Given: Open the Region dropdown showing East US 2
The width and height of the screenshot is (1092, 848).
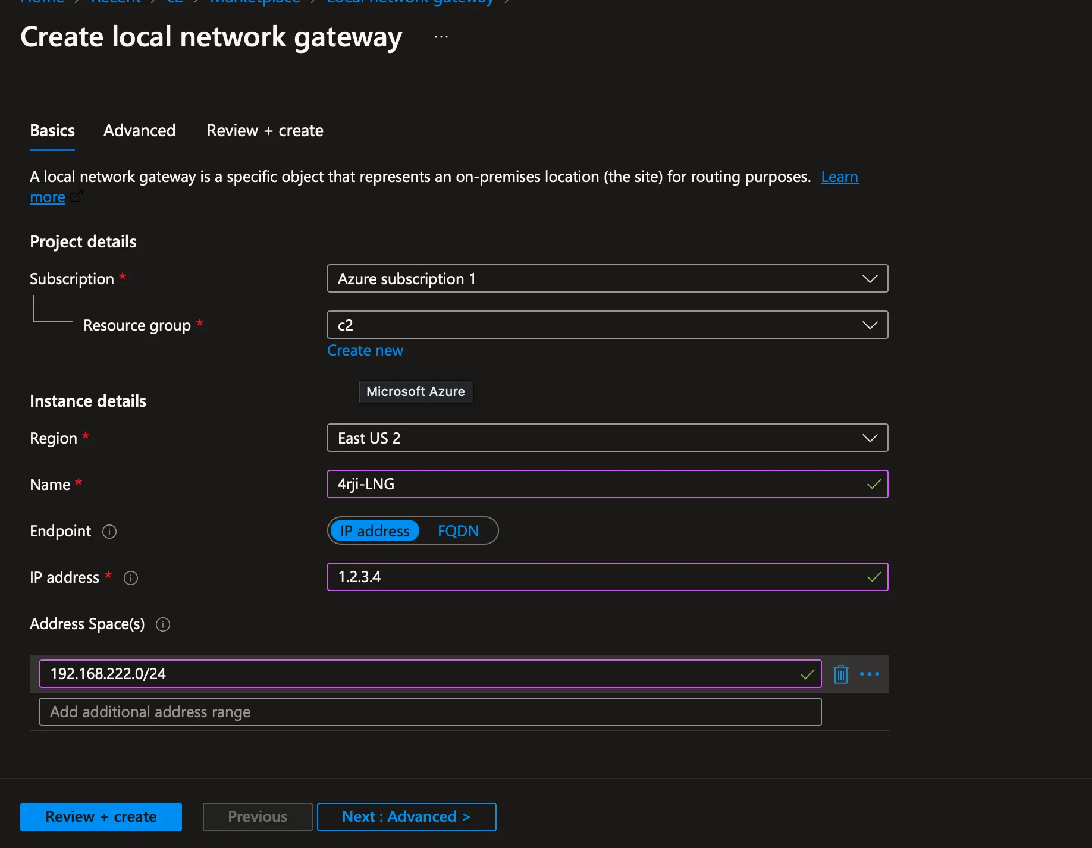Looking at the screenshot, I should [870, 438].
